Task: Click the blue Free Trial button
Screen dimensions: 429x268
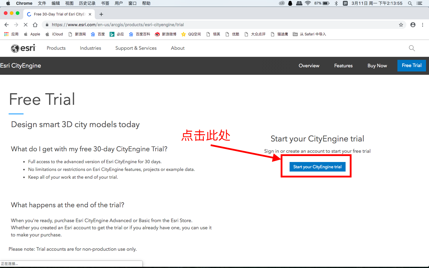Action: click(x=411, y=66)
